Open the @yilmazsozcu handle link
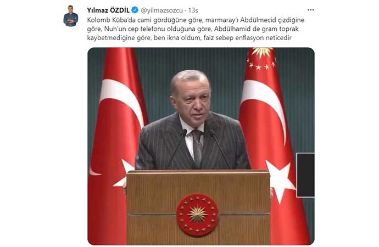 [161, 10]
